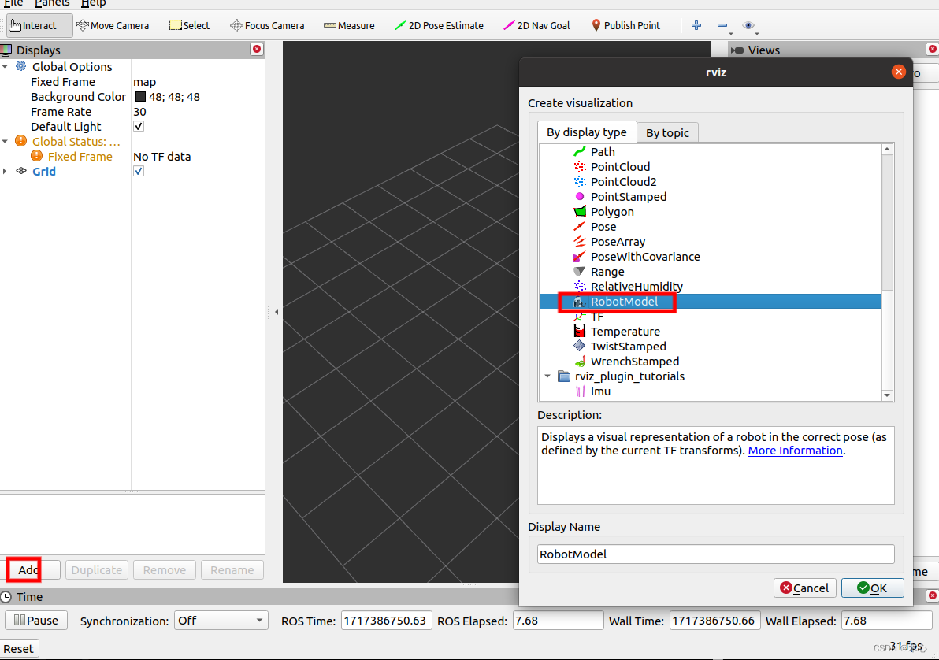Activate the Focus Camera tool
This screenshot has height=660, width=939.
[267, 25]
